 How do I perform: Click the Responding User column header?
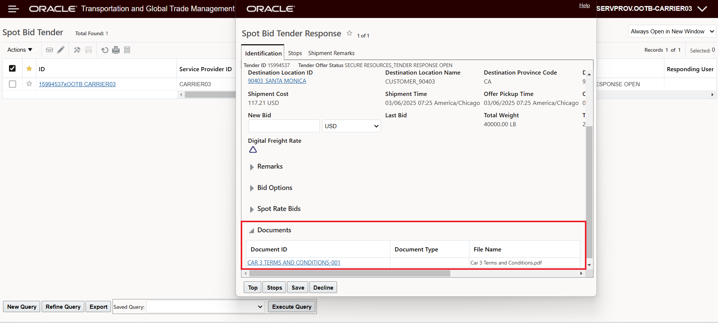coord(690,69)
